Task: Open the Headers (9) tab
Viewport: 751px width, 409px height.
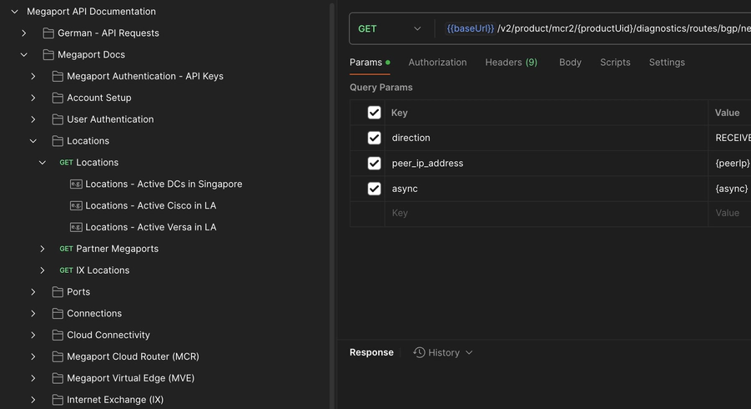Action: pos(511,63)
